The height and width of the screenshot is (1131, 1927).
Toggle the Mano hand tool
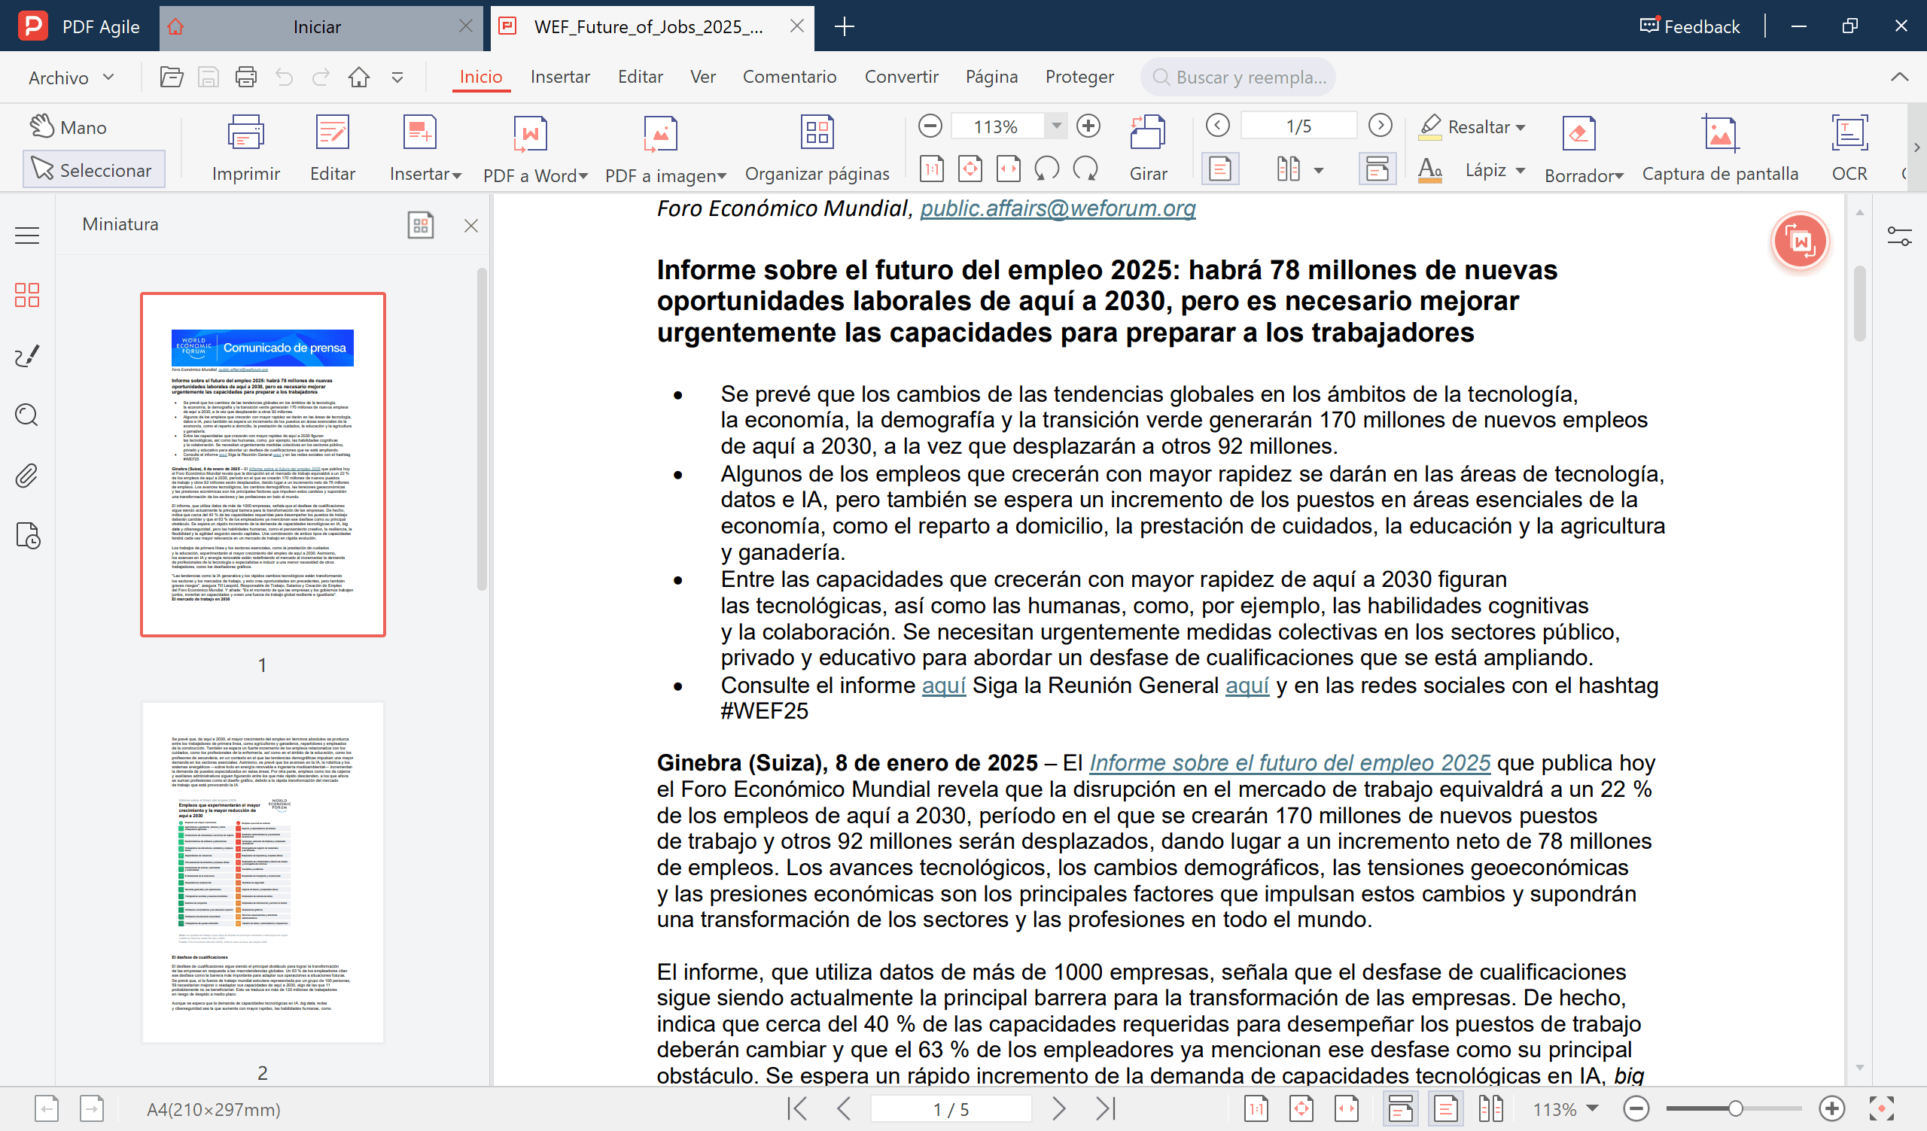pos(68,127)
